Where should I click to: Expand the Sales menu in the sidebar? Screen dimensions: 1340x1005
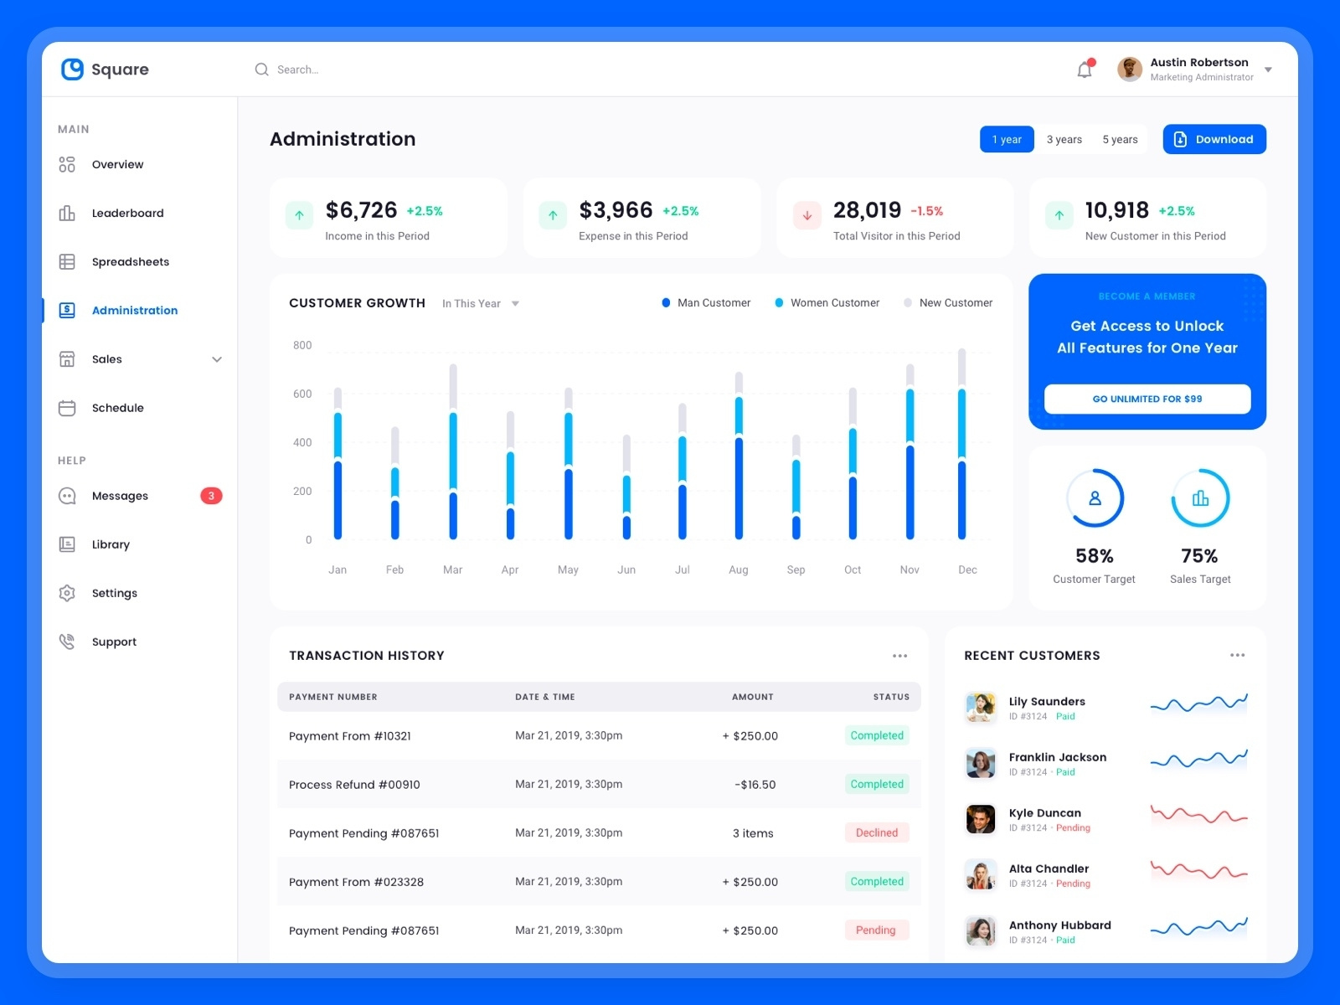point(218,359)
